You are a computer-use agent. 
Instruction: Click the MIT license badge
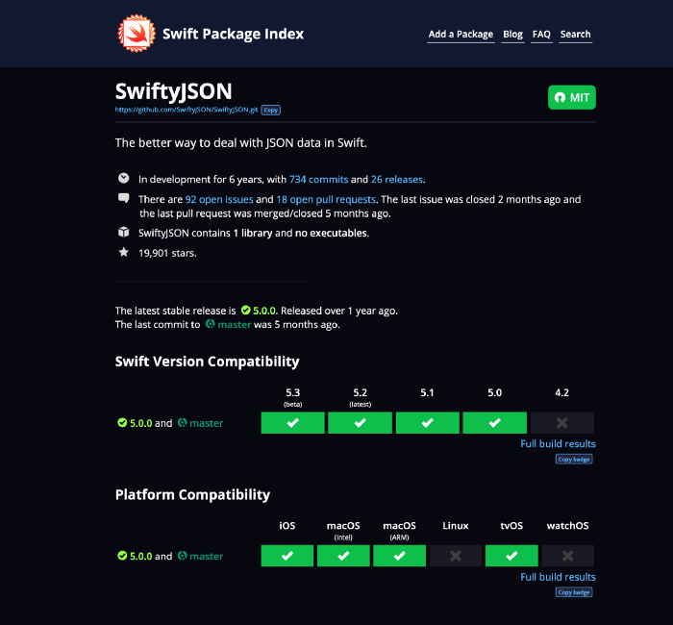click(x=571, y=97)
